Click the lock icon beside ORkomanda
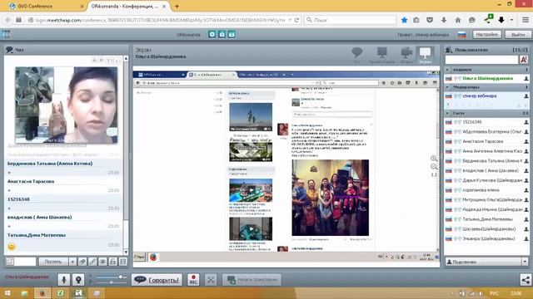 tap(222, 34)
